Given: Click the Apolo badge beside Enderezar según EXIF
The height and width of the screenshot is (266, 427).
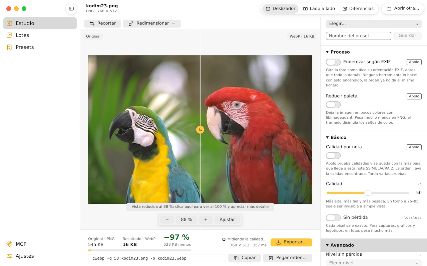Looking at the screenshot, I should tap(414, 62).
